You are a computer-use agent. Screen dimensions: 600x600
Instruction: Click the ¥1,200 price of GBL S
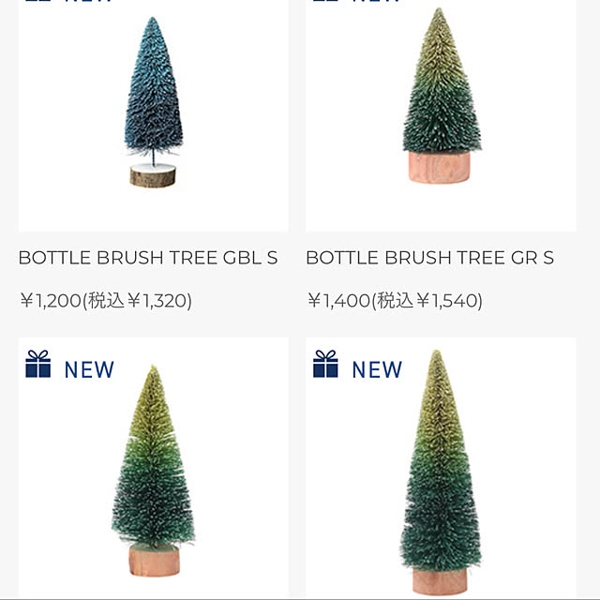click(51, 301)
